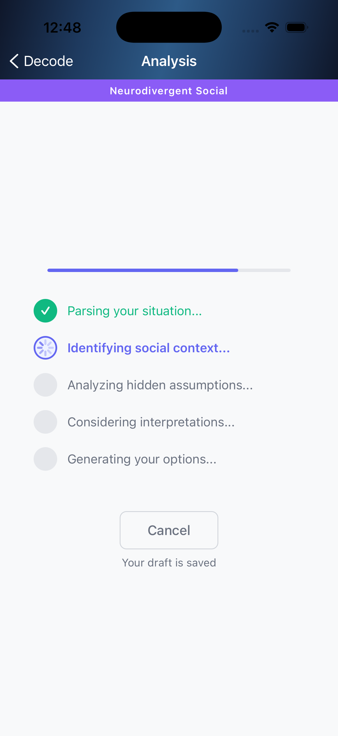Tap the Wi-Fi status icon
This screenshot has width=338, height=736.
point(272,28)
